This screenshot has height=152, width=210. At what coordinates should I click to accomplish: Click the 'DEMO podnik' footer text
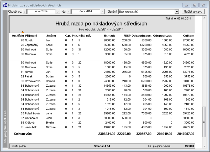coord(19,146)
